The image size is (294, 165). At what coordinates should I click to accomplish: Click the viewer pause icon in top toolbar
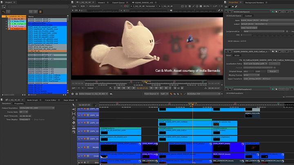tap(201, 6)
